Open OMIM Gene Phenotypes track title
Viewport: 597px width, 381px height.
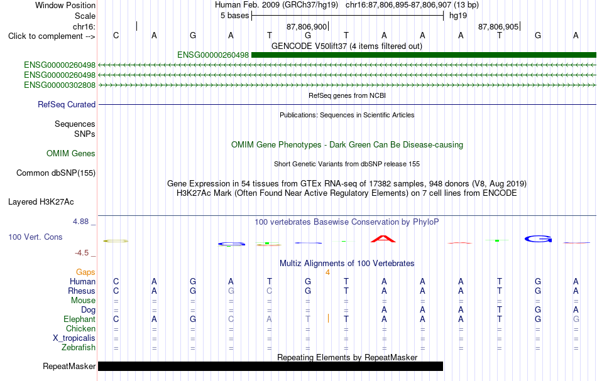tap(348, 145)
